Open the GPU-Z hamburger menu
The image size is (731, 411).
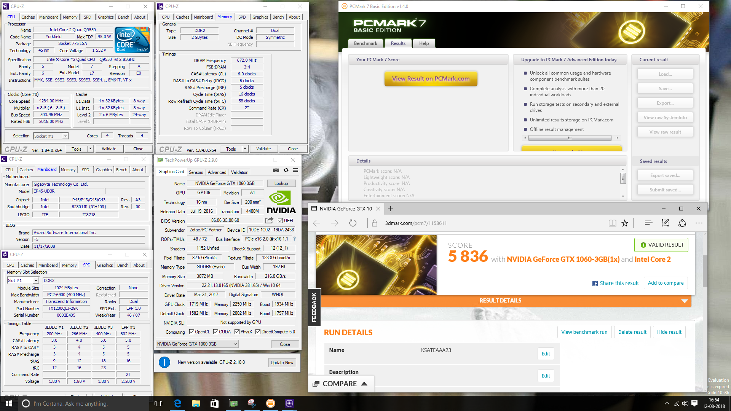295,170
